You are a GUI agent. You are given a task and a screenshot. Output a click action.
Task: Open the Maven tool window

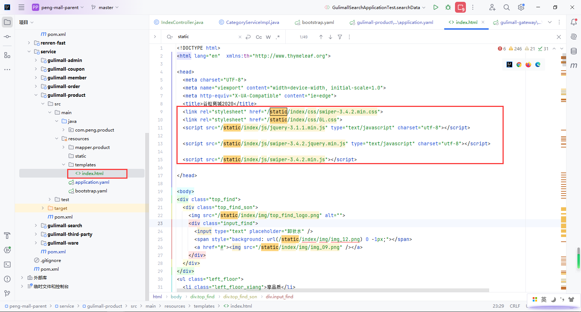(574, 66)
